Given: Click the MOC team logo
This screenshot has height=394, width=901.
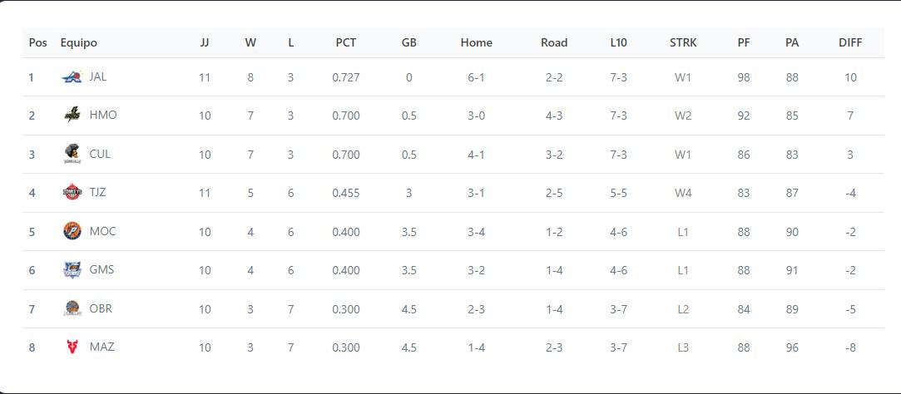Looking at the screenshot, I should (72, 231).
